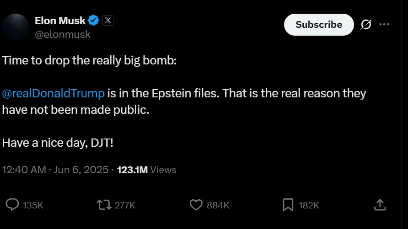Viewport: 408px width, 229px height.
Task: Click the repost arrows icon
Action: pos(104,205)
